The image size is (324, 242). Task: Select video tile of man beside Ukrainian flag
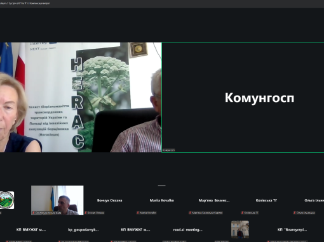(x=57, y=200)
